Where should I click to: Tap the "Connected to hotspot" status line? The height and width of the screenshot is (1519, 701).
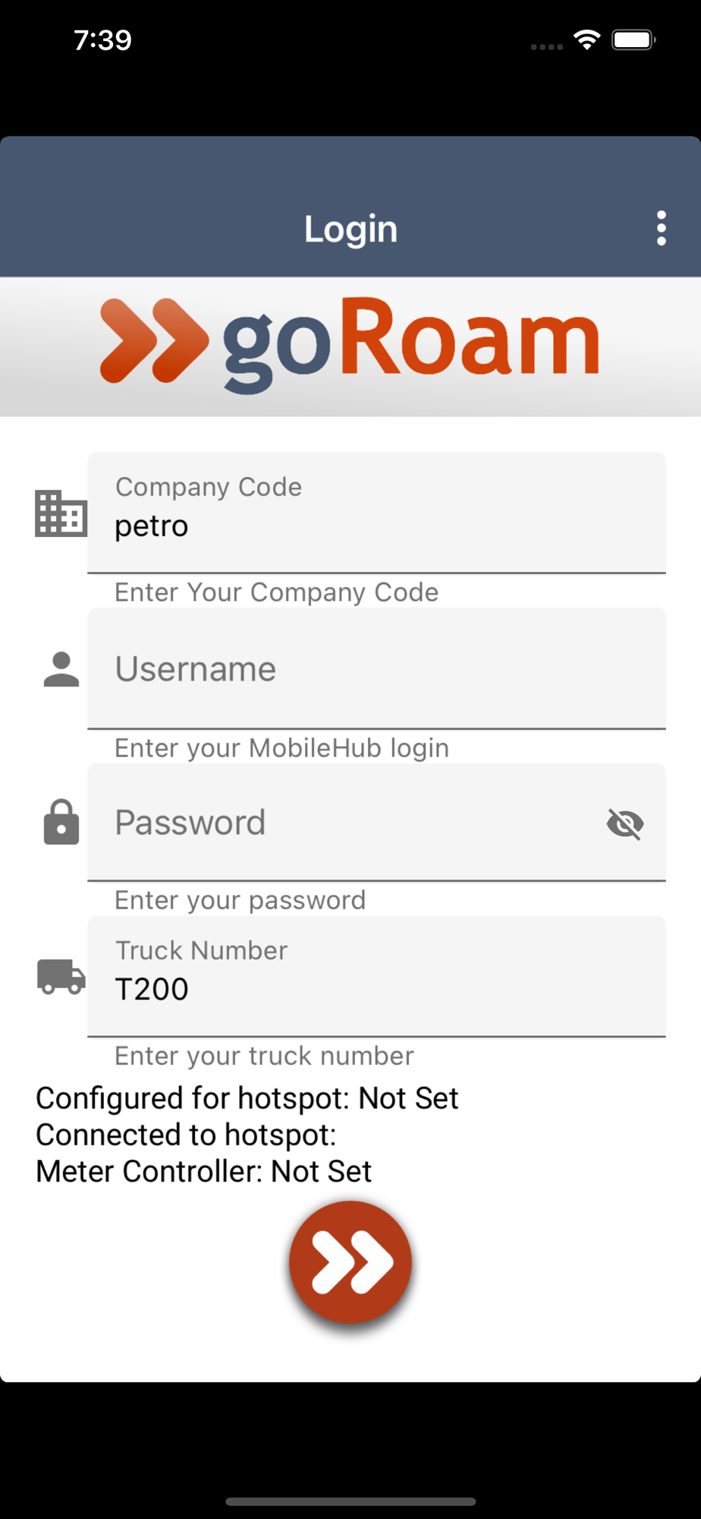186,1135
